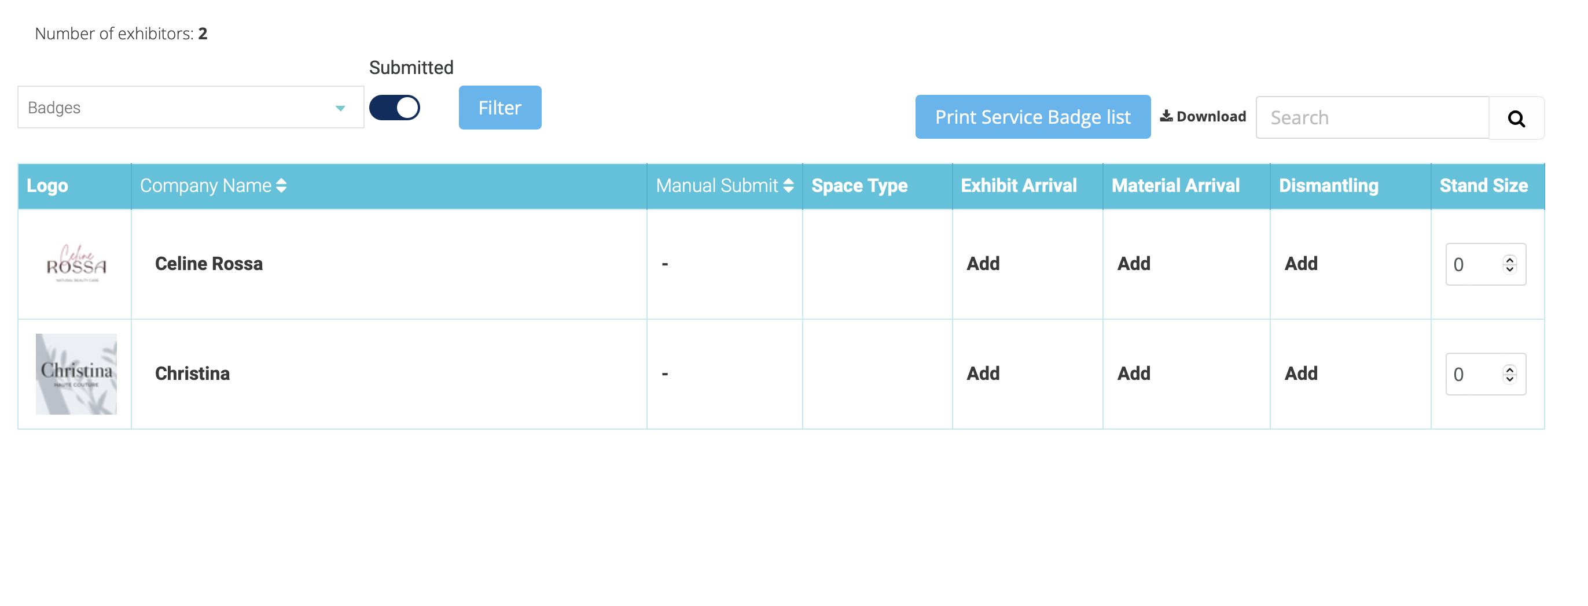The width and height of the screenshot is (1588, 606).
Task: Sort by Manual Submit column arrows
Action: tap(788, 186)
